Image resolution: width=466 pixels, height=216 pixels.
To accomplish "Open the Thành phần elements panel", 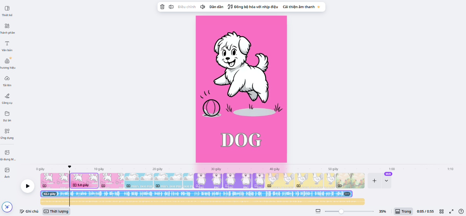I will (x=7, y=28).
